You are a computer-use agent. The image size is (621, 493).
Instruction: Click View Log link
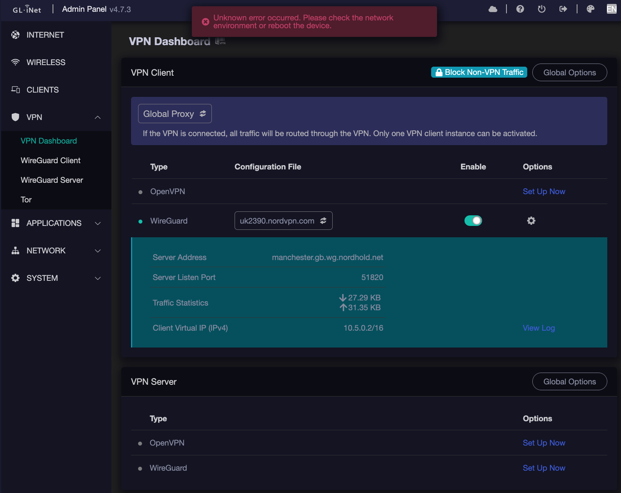click(x=538, y=328)
